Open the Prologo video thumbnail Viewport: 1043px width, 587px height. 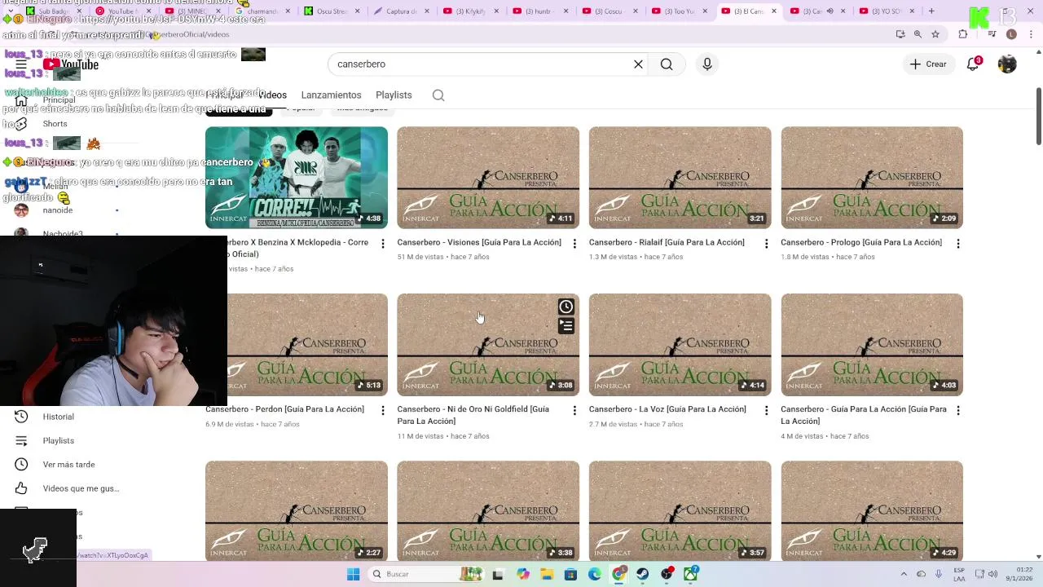point(872,178)
